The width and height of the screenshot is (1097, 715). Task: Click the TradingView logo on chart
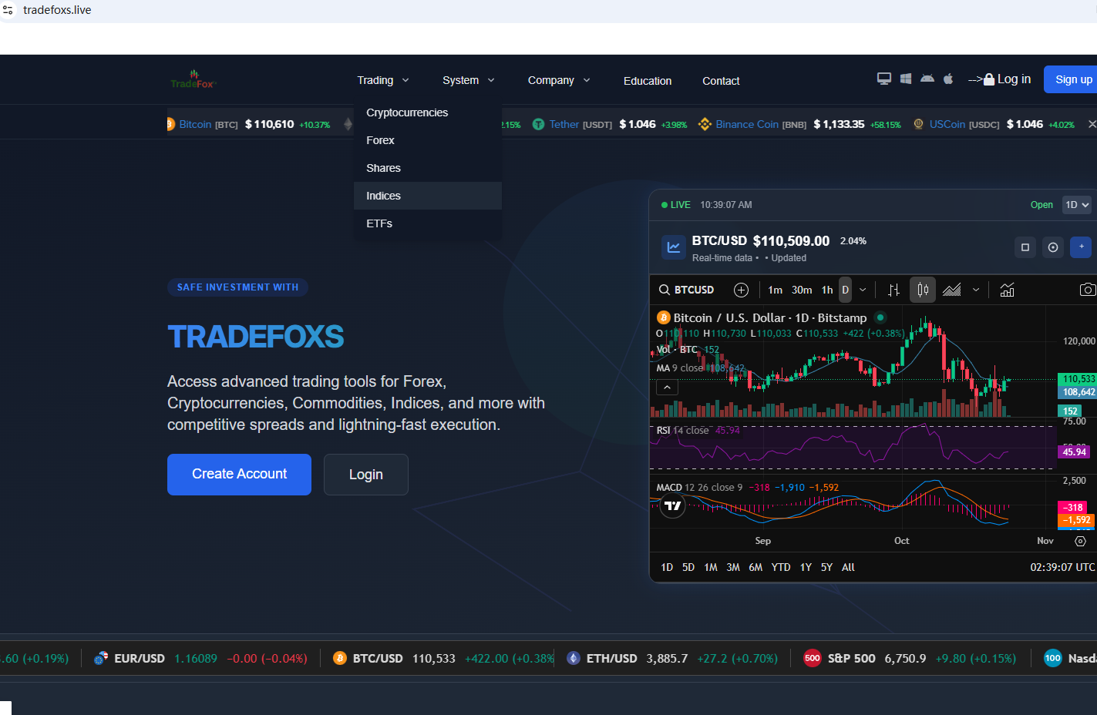[x=673, y=505]
